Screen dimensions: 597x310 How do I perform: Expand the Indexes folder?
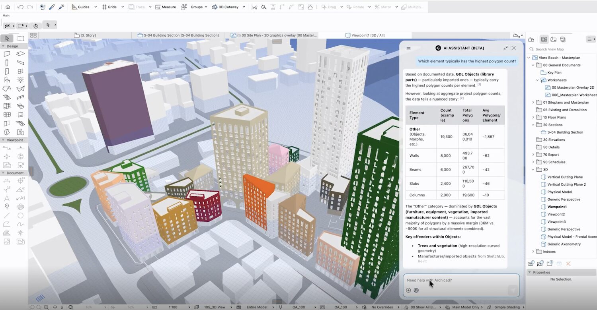pos(533,252)
